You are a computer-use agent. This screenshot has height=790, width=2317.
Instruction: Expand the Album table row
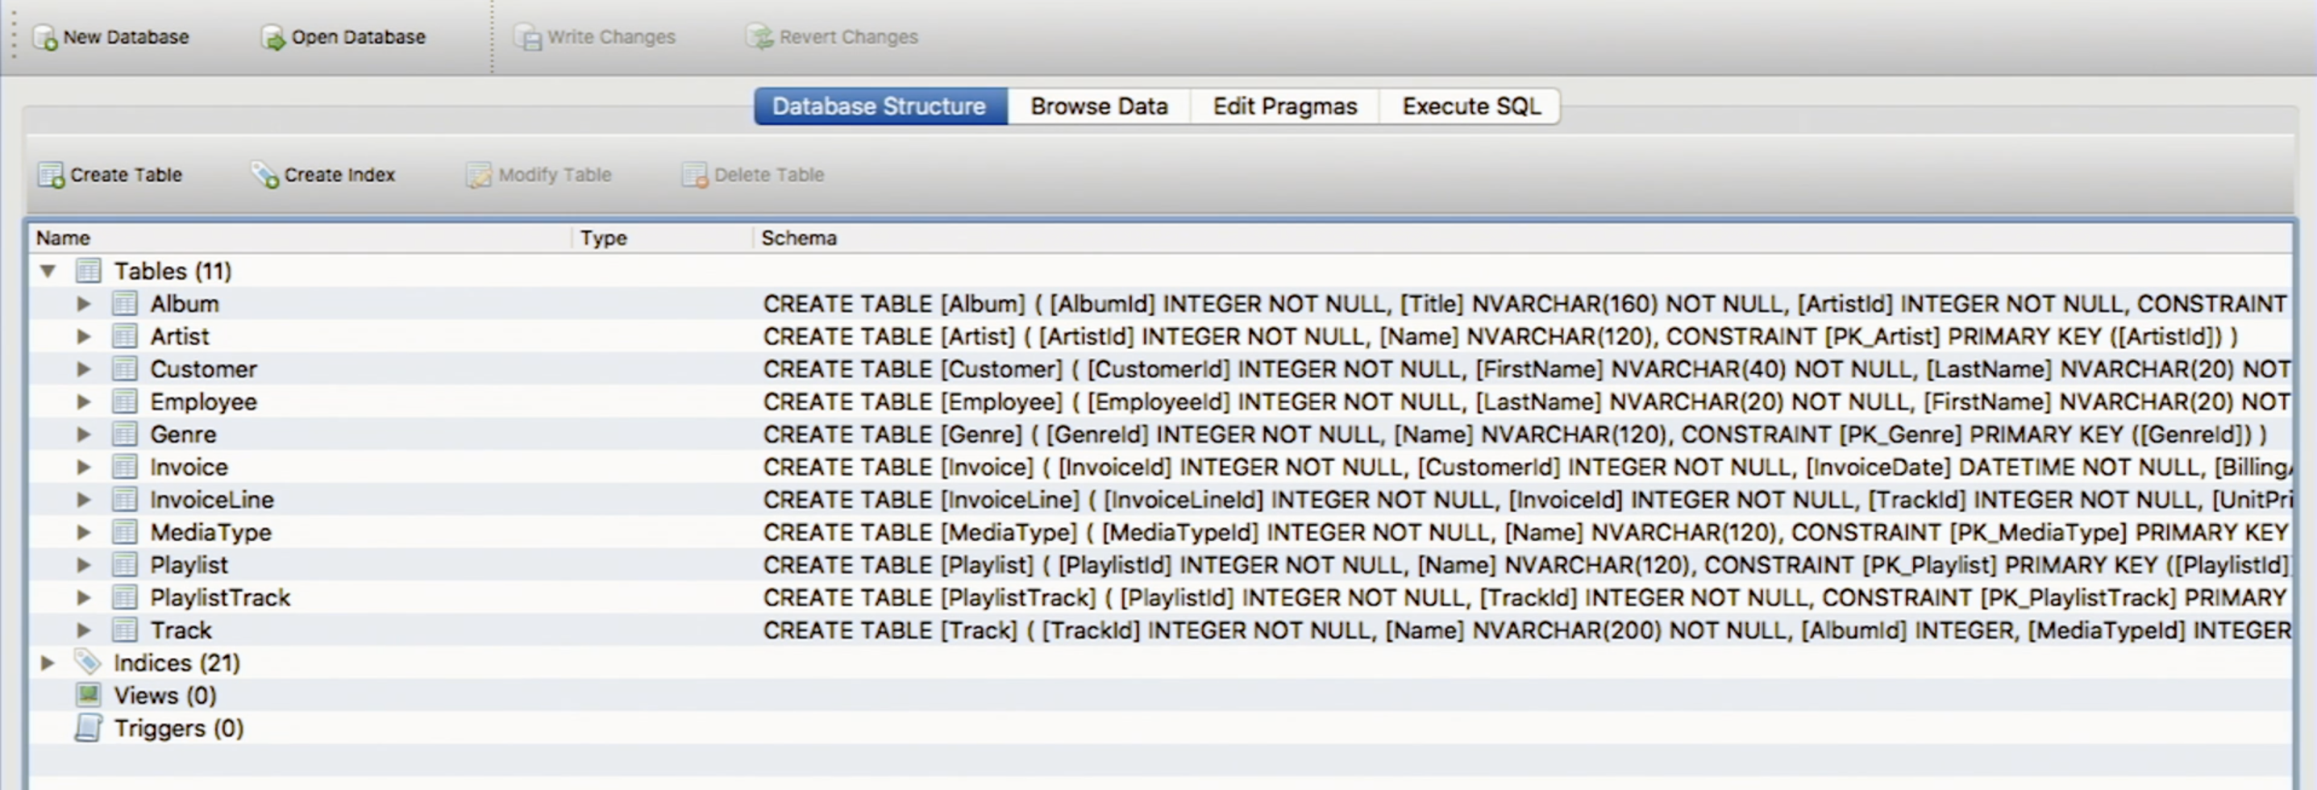click(84, 304)
